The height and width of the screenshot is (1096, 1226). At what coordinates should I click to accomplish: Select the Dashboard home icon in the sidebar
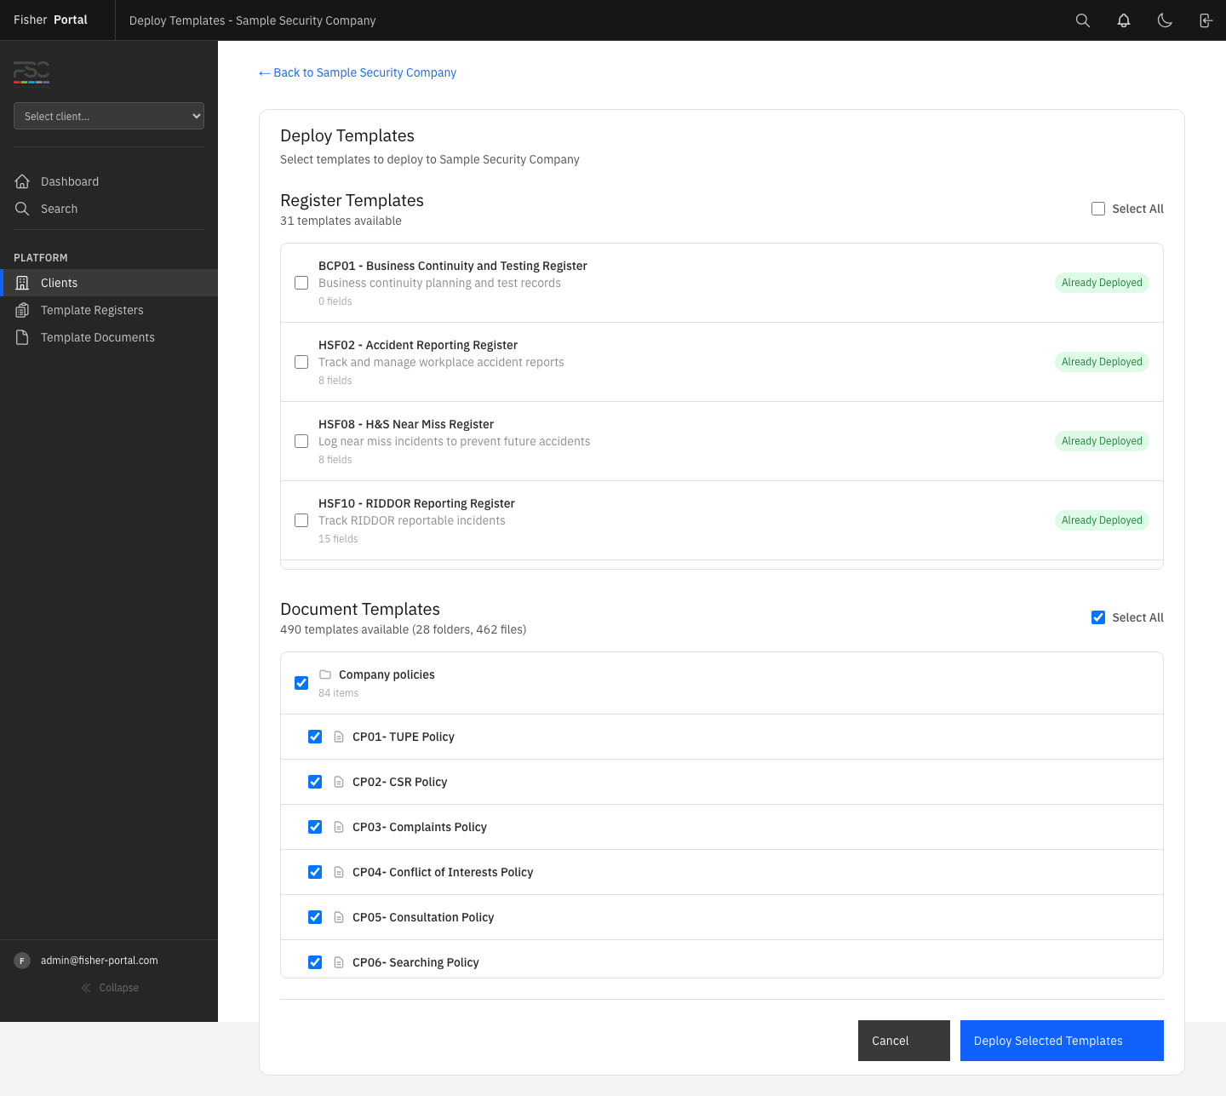(22, 181)
